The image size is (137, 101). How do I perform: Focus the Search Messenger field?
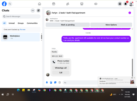point(21,16)
